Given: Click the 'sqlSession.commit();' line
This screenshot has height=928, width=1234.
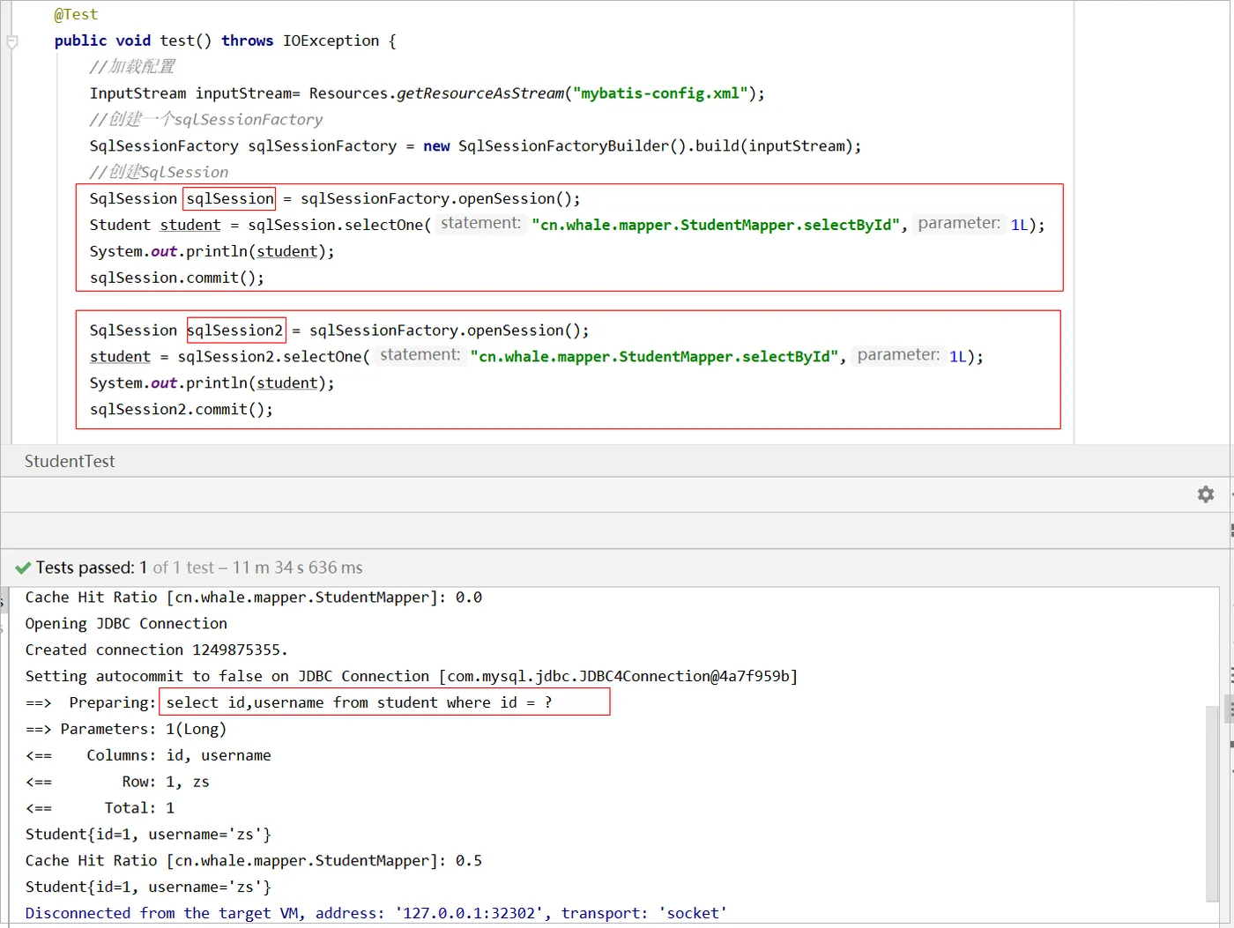Looking at the screenshot, I should pyautogui.click(x=176, y=278).
